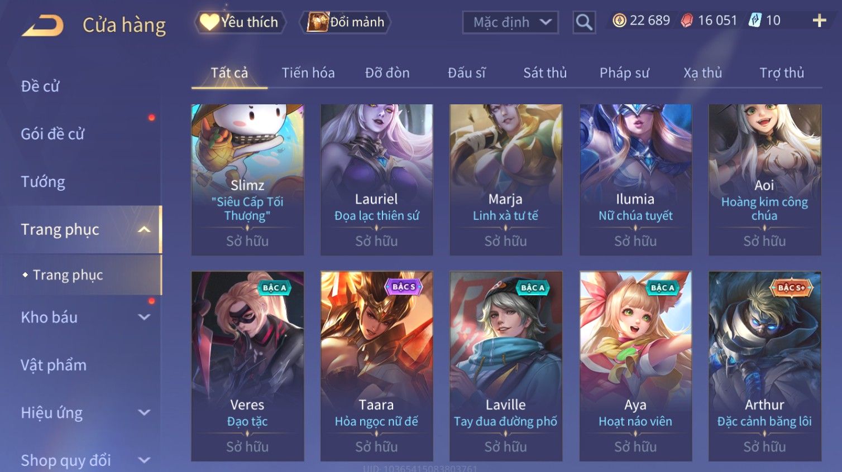Open Gói đề cử in sidebar

(52, 134)
